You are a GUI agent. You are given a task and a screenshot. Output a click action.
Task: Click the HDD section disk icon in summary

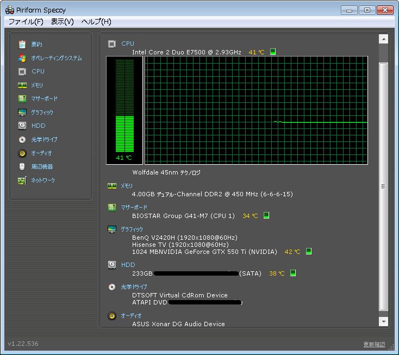point(112,265)
